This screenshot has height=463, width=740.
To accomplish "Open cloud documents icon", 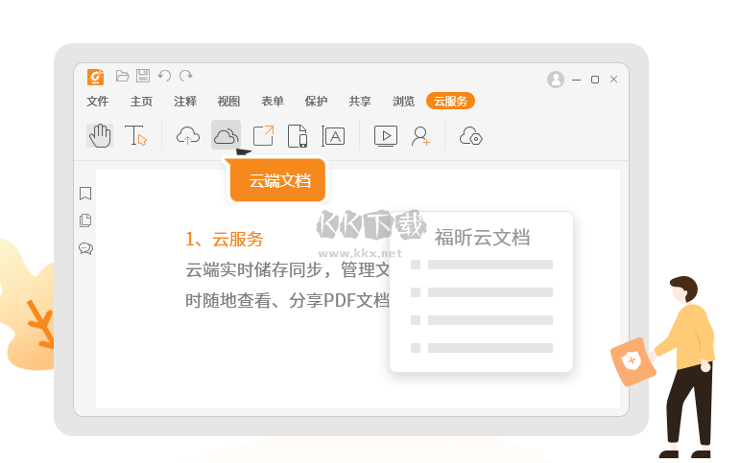I will [x=227, y=135].
